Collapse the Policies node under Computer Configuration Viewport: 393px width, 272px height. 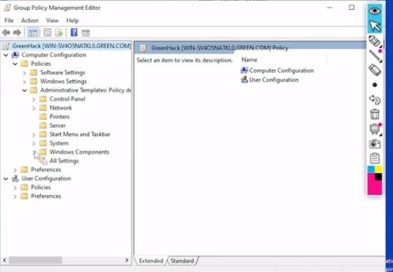click(15, 63)
